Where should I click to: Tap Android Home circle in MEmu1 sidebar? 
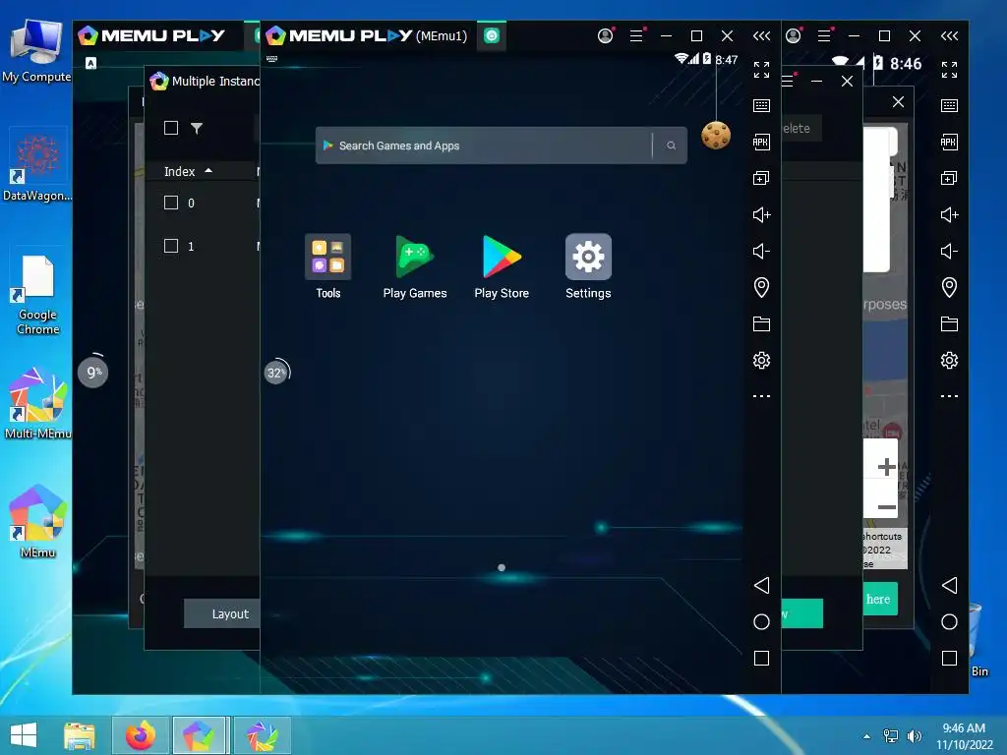pos(761,621)
